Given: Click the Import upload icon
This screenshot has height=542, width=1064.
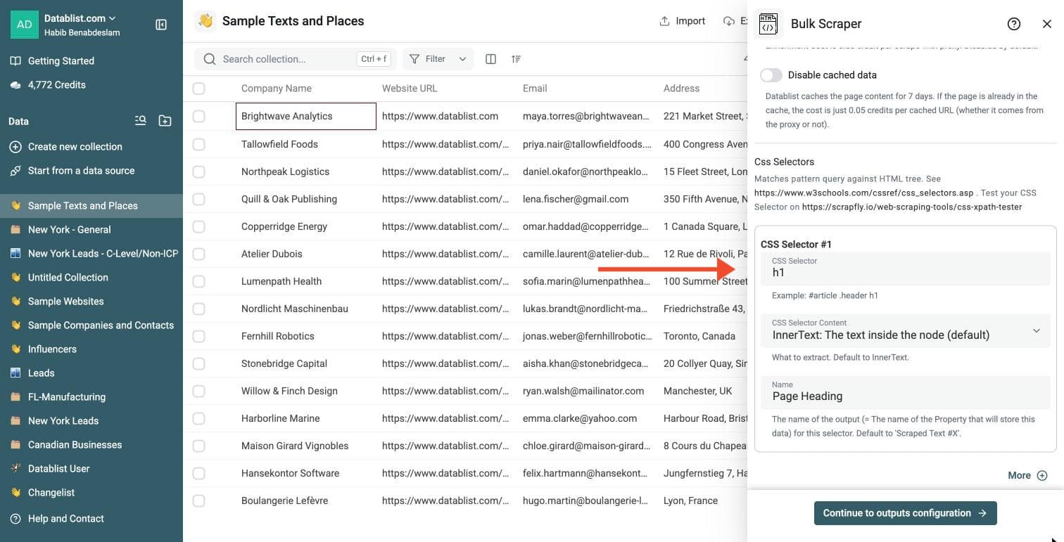Looking at the screenshot, I should coord(664,21).
